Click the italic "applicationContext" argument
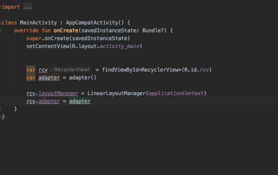 coord(176,93)
